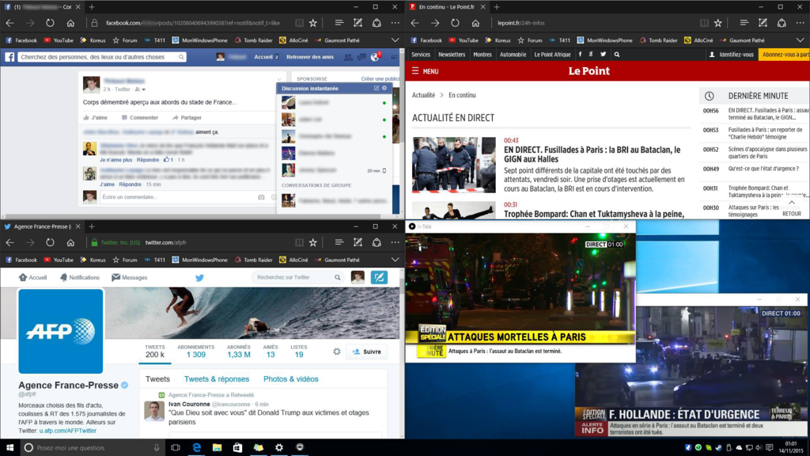Open new tab in Twitter Edge window
This screenshot has width=810, height=456.
tap(92, 226)
